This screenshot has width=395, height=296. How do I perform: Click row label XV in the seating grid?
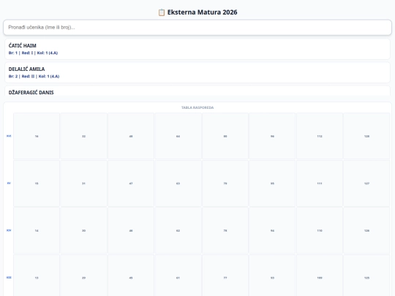[x=9, y=183]
